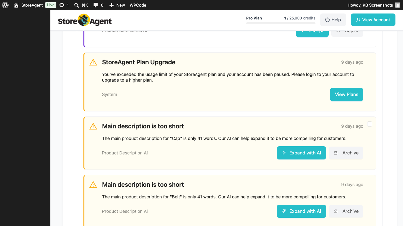Open the WordPress logo menu
The image size is (403, 226).
pyautogui.click(x=5, y=5)
